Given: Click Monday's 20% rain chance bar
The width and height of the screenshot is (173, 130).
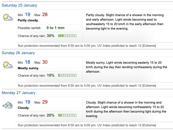Looking at the screenshot, I should point(67,115).
